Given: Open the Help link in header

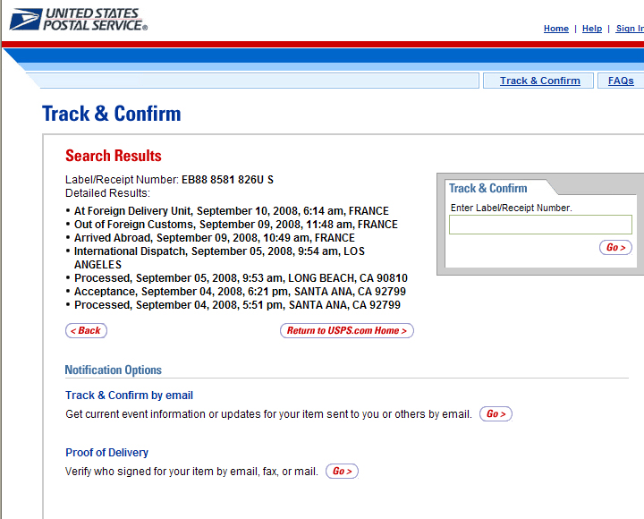Looking at the screenshot, I should click(592, 29).
